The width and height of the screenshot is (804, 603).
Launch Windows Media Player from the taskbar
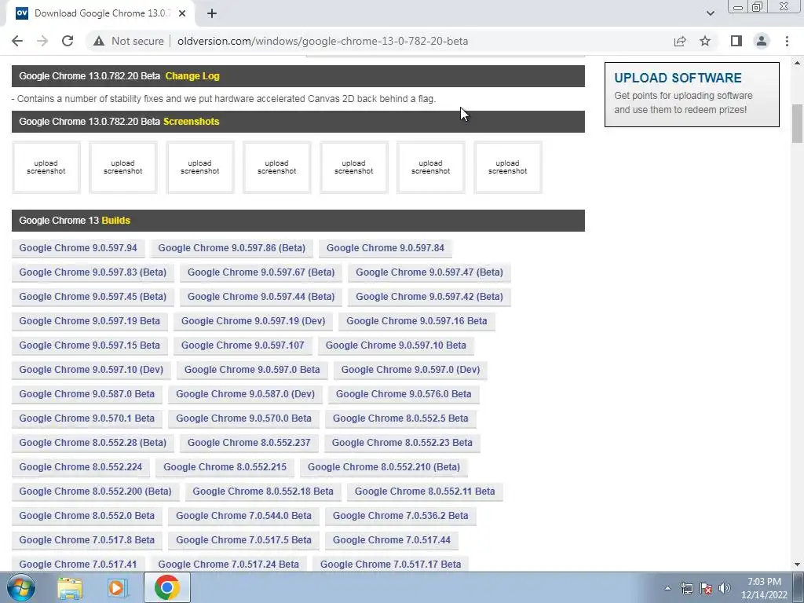click(118, 587)
